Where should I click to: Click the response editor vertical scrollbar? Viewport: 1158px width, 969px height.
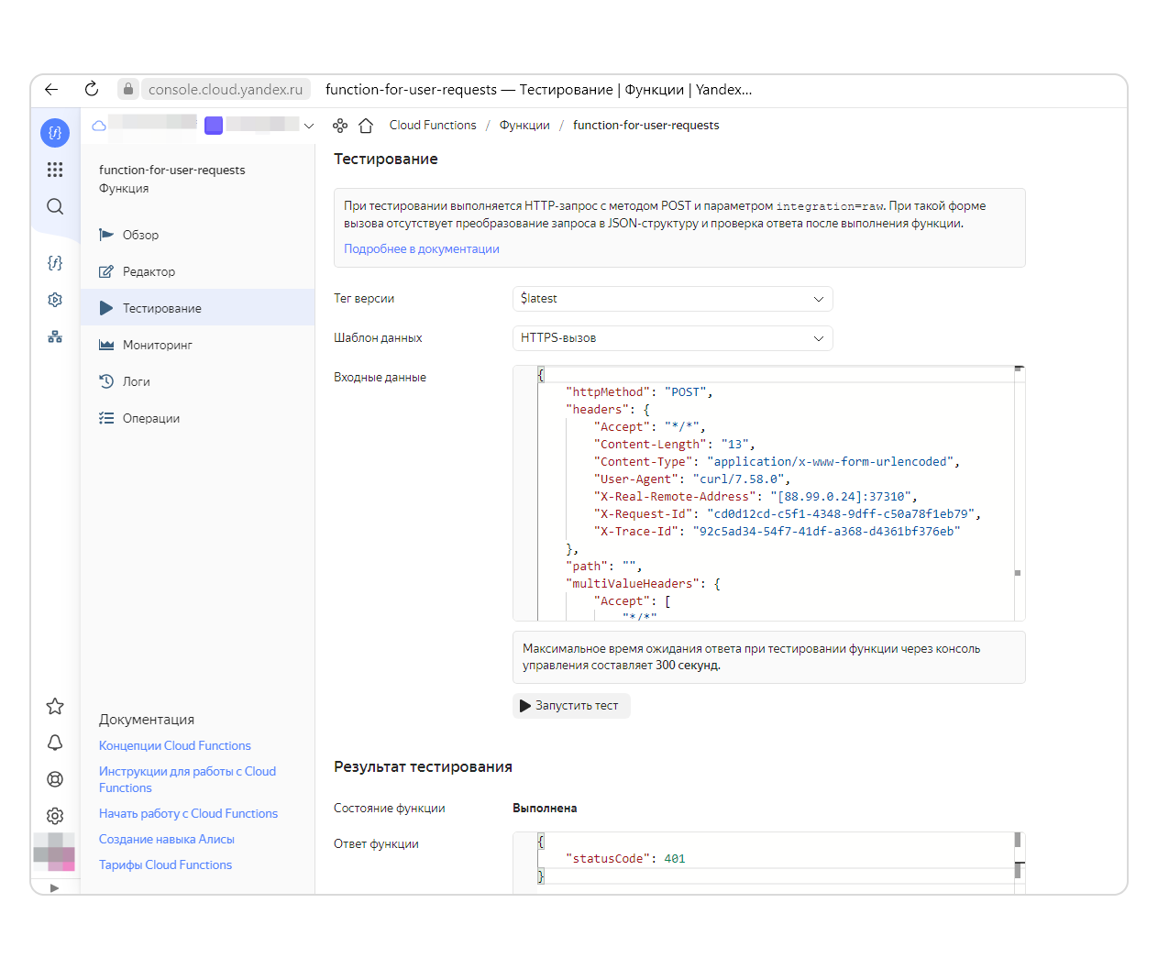(1019, 862)
